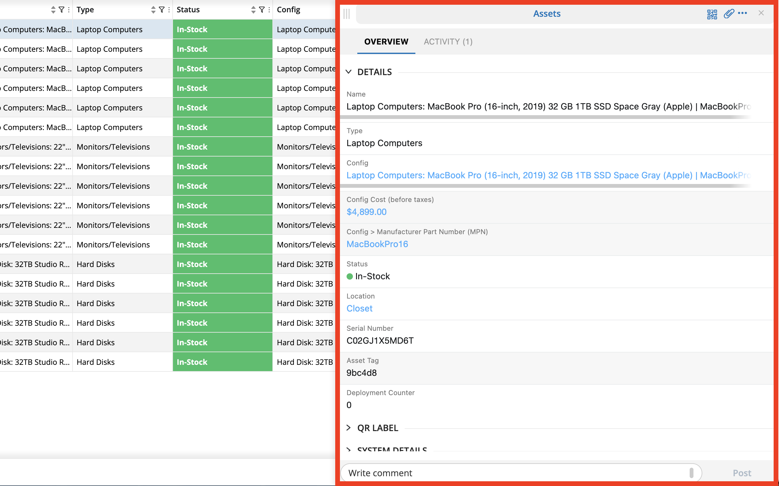Sort by the Status column arrows
The height and width of the screenshot is (486, 779).
(x=253, y=10)
